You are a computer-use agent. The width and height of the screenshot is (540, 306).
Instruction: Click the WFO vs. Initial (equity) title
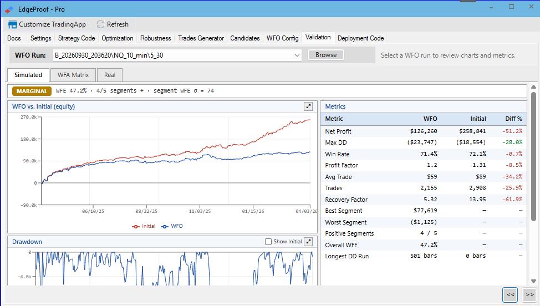(43, 106)
